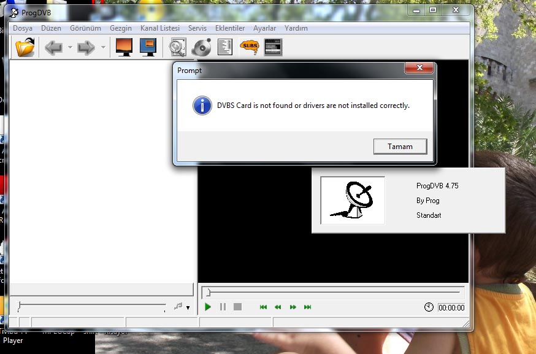This screenshot has width=536, height=354.
Task: Click Tamam in the Prompt dialog
Action: click(x=400, y=147)
